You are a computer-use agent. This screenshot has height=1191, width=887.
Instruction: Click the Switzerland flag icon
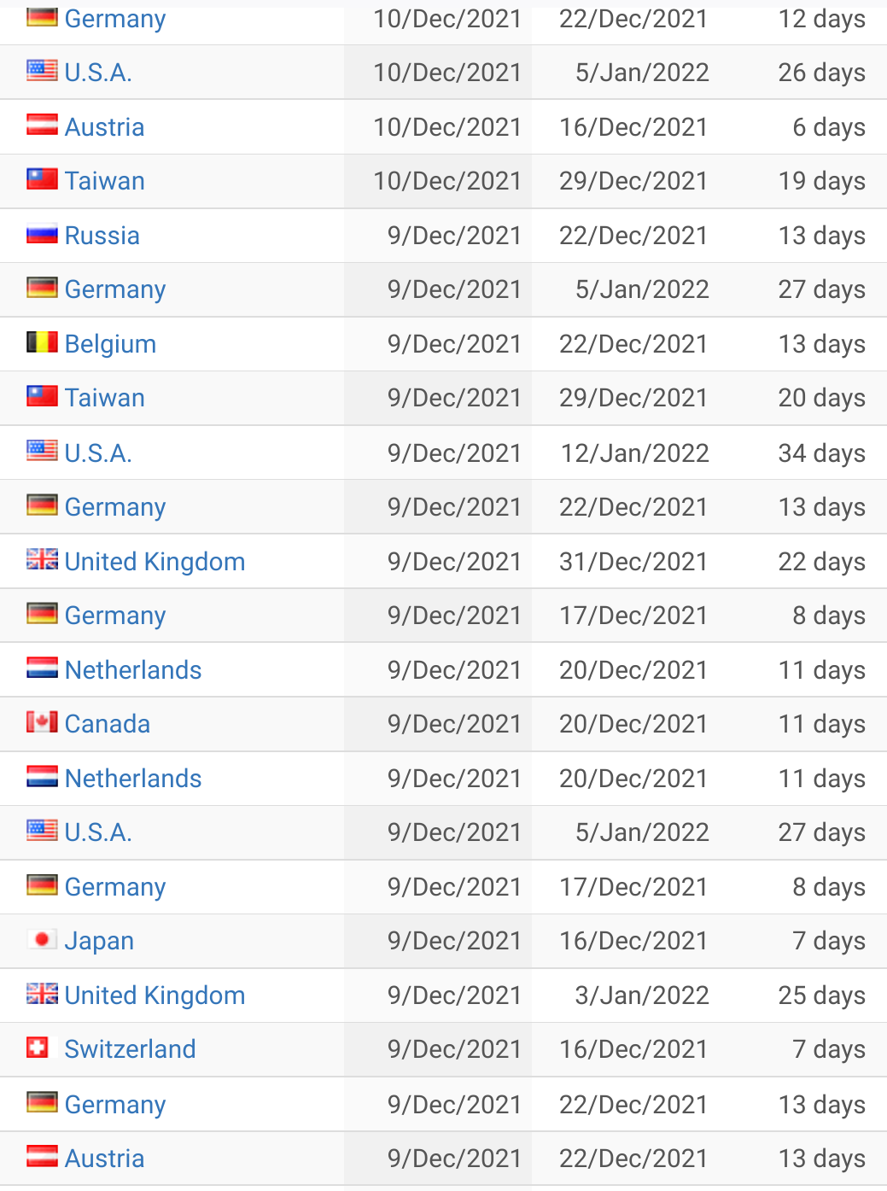[38, 1048]
